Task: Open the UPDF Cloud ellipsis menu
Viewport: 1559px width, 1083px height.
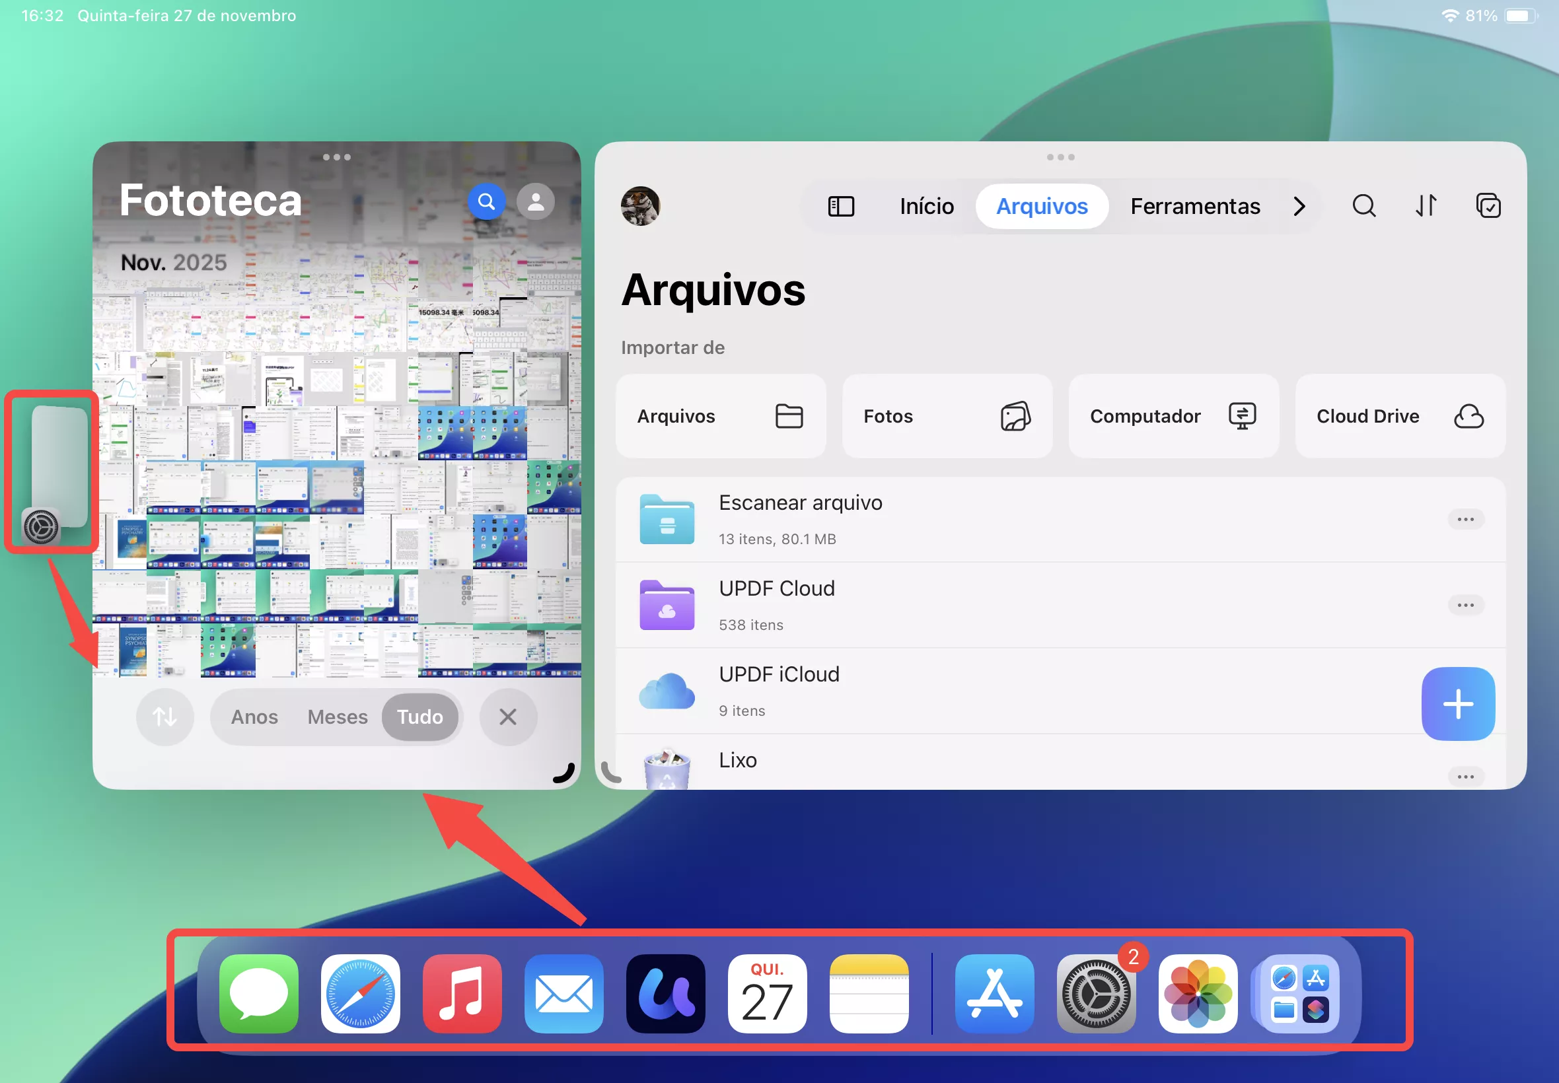Action: pos(1467,605)
